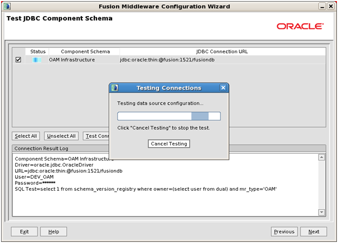338x243 pixels.
Task: Click the OAM Infrastructure status progress icon
Action: click(x=37, y=60)
